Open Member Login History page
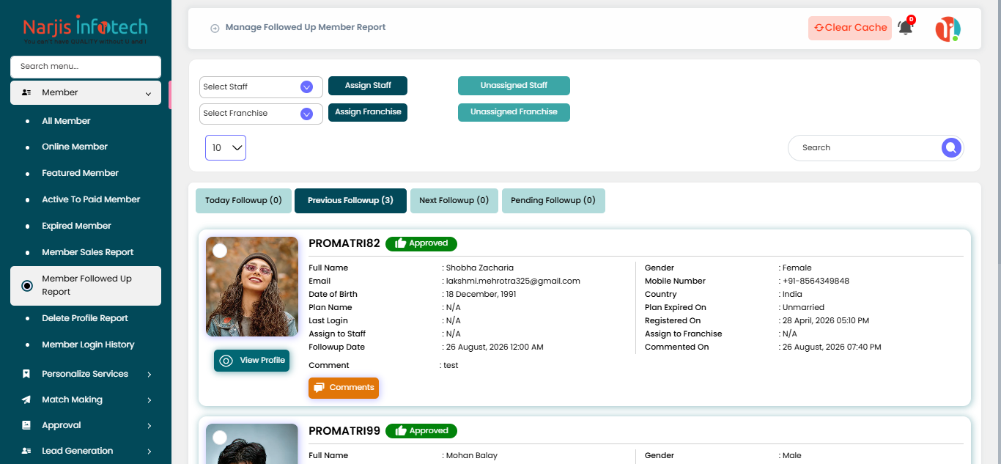The image size is (1001, 464). click(88, 345)
